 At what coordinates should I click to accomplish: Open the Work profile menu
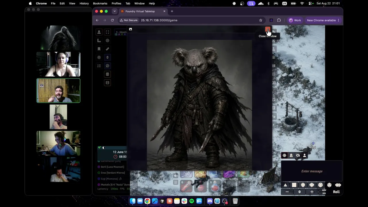tap(295, 20)
